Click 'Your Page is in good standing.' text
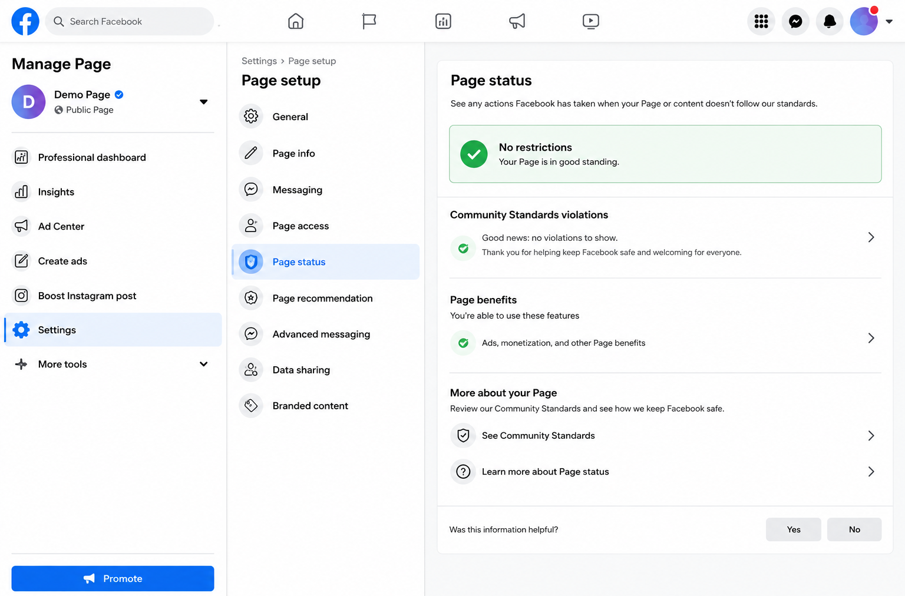This screenshot has width=905, height=596. tap(559, 162)
